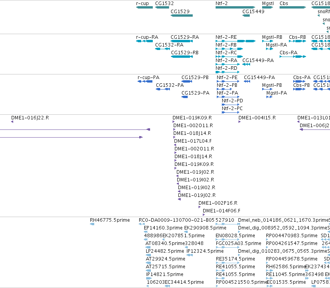Viewport: 330px width, 288px height.
Task: Select transcript Mgstl-RB
Action: pyautogui.click(x=268, y=41)
